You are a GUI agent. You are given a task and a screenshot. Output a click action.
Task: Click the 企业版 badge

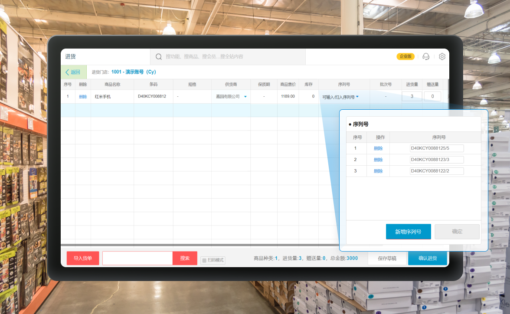coord(405,56)
